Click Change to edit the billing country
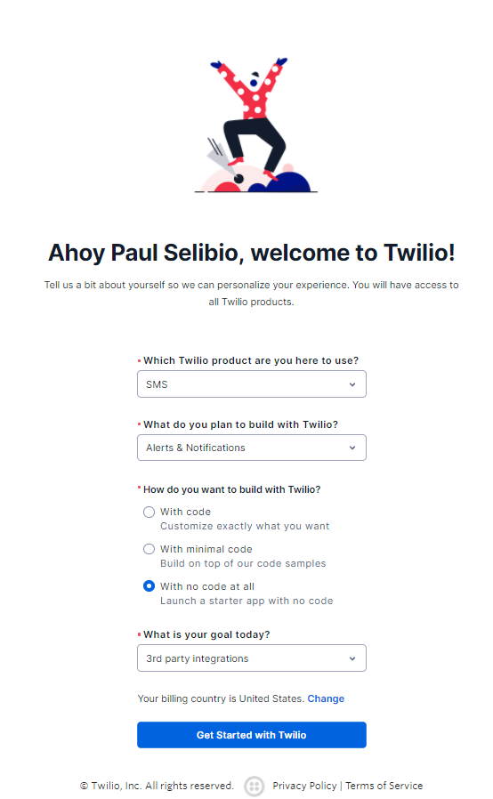 coord(326,698)
